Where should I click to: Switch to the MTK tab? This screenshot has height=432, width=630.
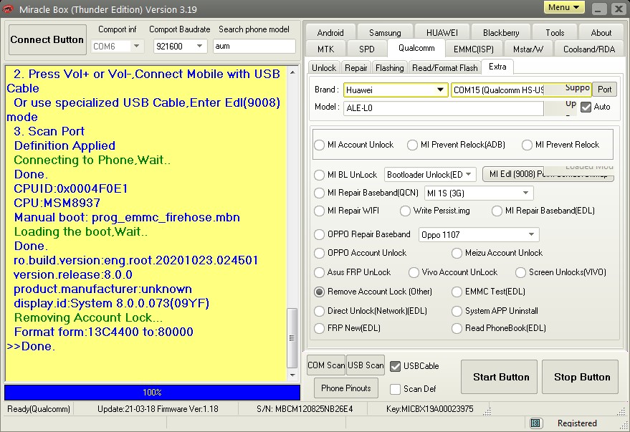point(326,49)
